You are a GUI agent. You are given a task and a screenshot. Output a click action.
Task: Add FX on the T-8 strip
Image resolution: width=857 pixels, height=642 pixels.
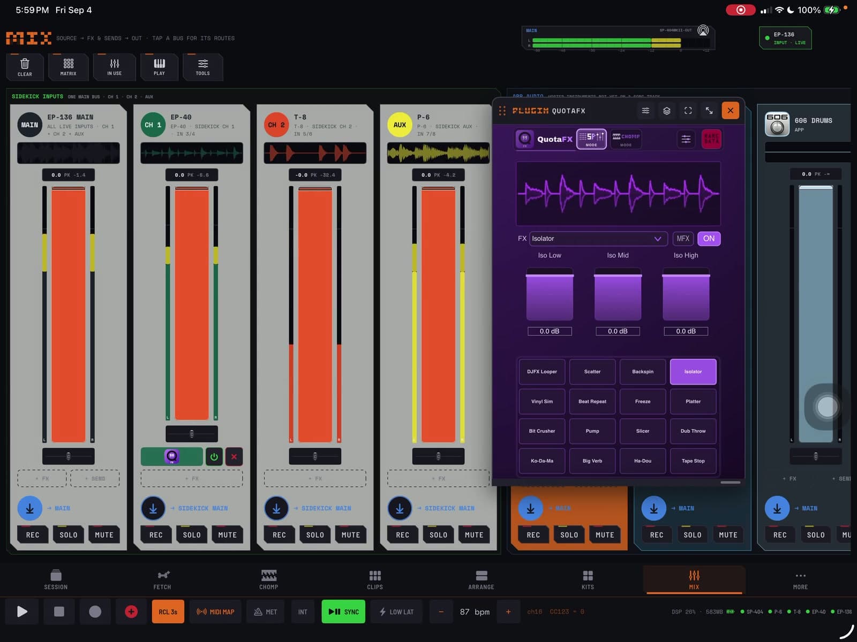(x=315, y=478)
